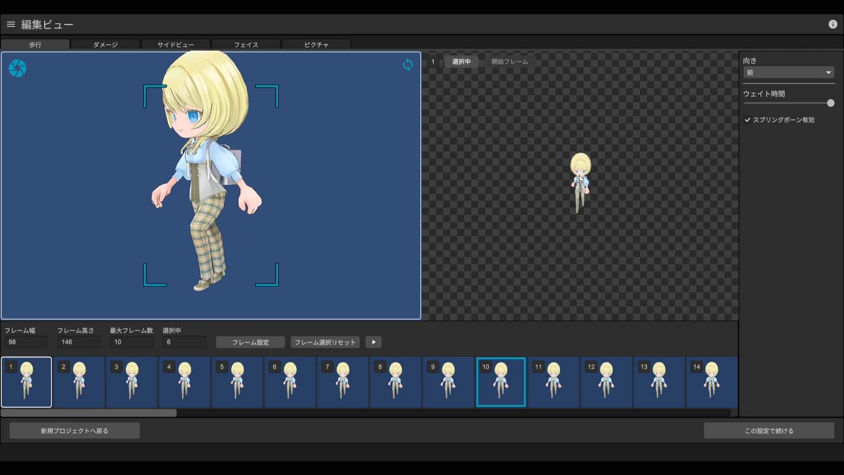Click この設定で続ける to continue with settings
The width and height of the screenshot is (844, 475).
(769, 431)
